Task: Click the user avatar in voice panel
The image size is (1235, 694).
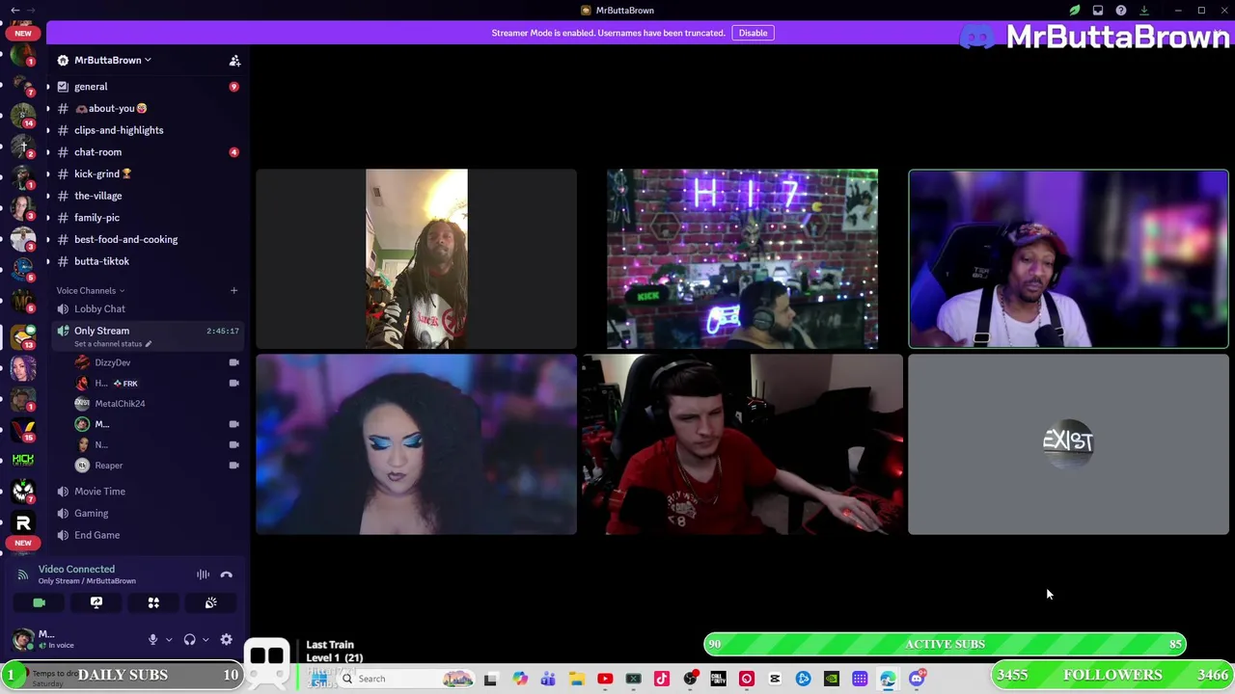Action: click(x=23, y=640)
